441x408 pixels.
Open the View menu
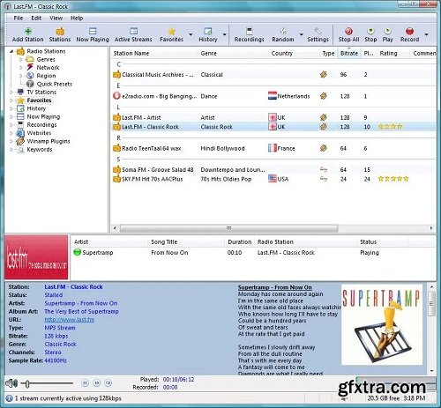click(x=56, y=19)
